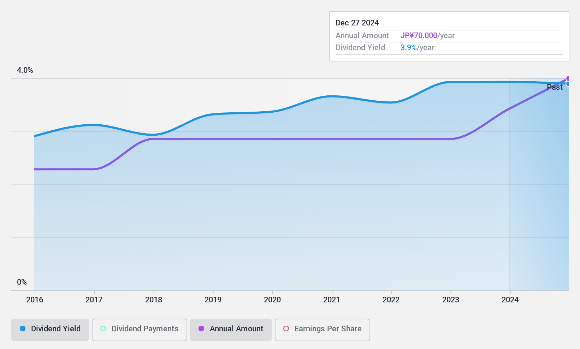Click the Annual Amount label in tooltip
The image size is (580, 349).
[x=362, y=35]
